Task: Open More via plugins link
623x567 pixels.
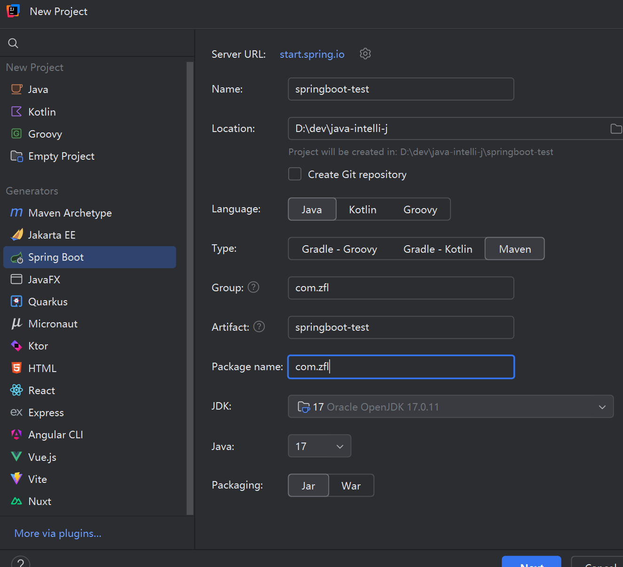Action: (58, 533)
